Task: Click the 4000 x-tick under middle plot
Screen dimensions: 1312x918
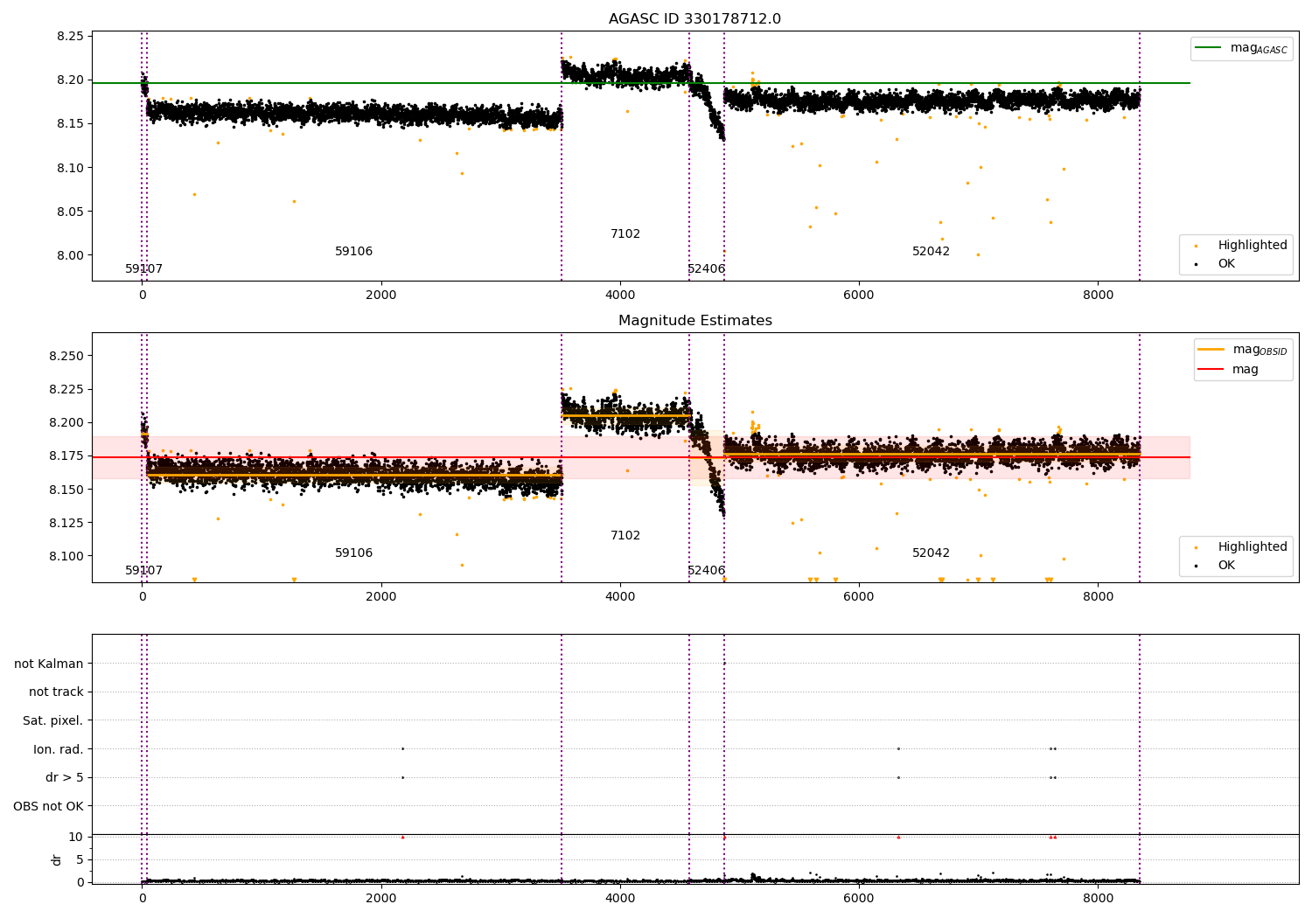Action: coord(620,597)
